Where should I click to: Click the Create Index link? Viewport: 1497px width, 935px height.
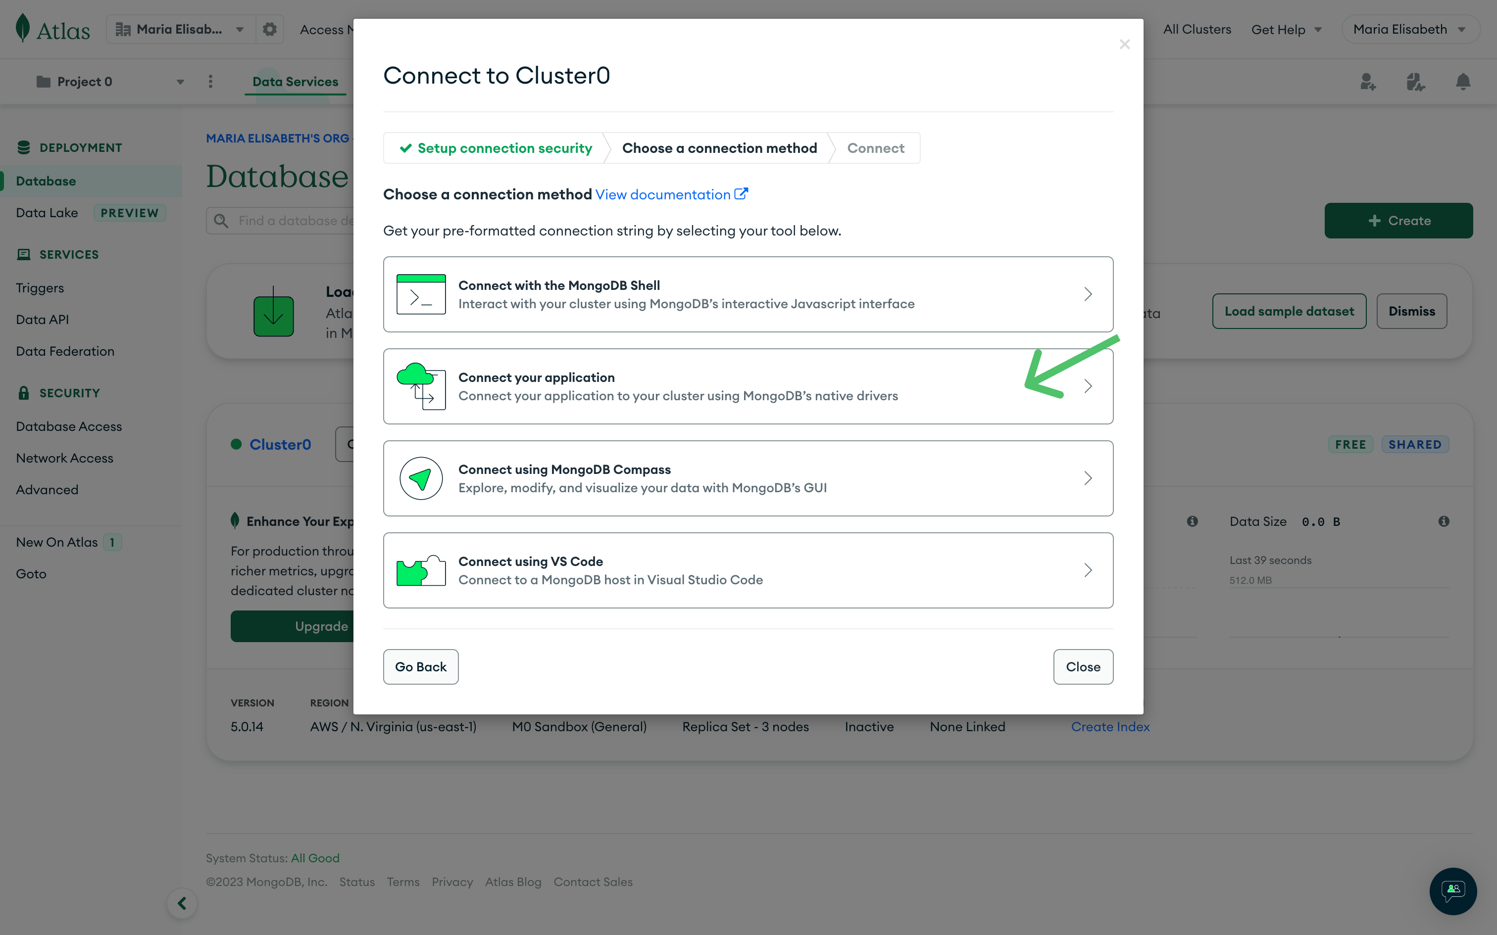[x=1110, y=727]
